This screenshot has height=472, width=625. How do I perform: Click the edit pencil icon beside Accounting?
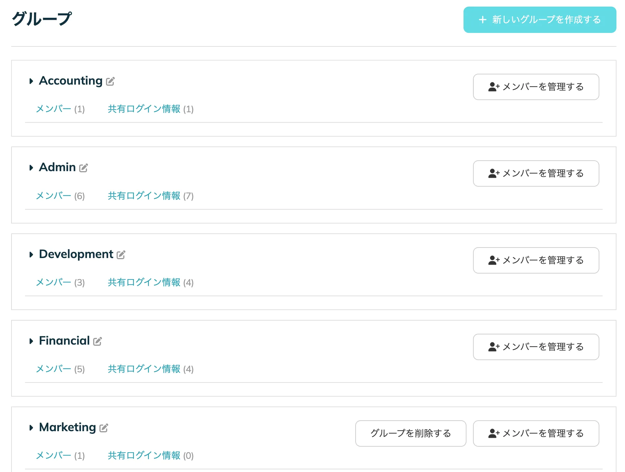click(110, 81)
